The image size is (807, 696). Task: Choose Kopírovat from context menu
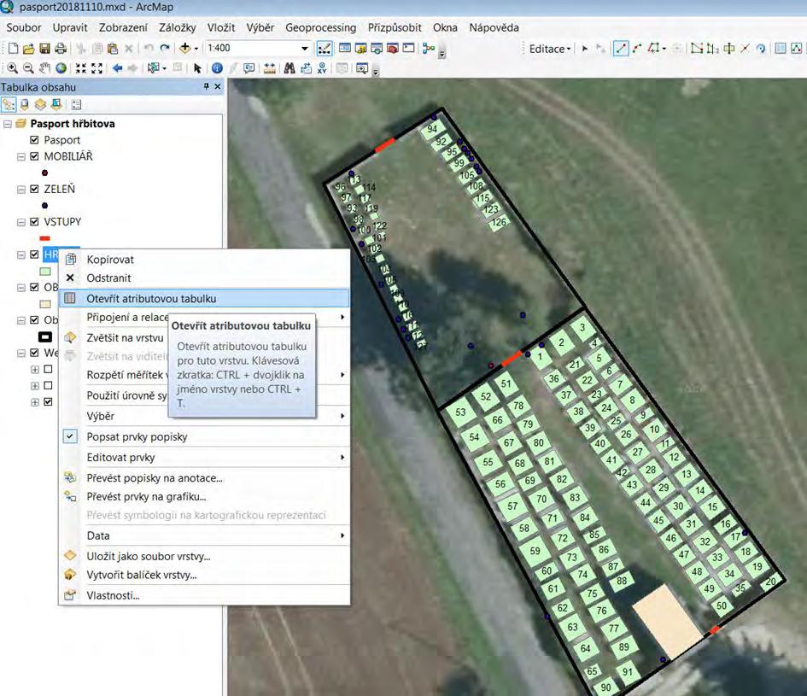(x=204, y=260)
